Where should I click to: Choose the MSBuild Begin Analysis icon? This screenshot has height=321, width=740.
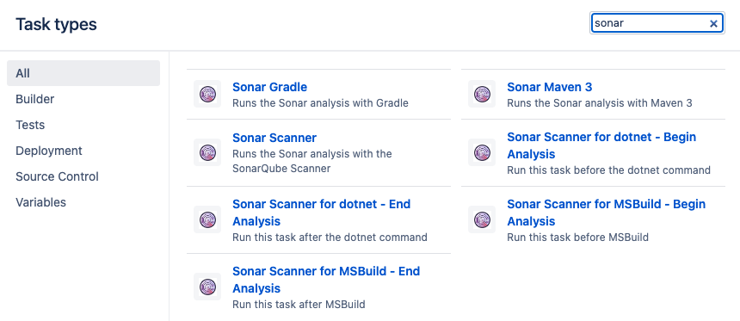(x=482, y=219)
